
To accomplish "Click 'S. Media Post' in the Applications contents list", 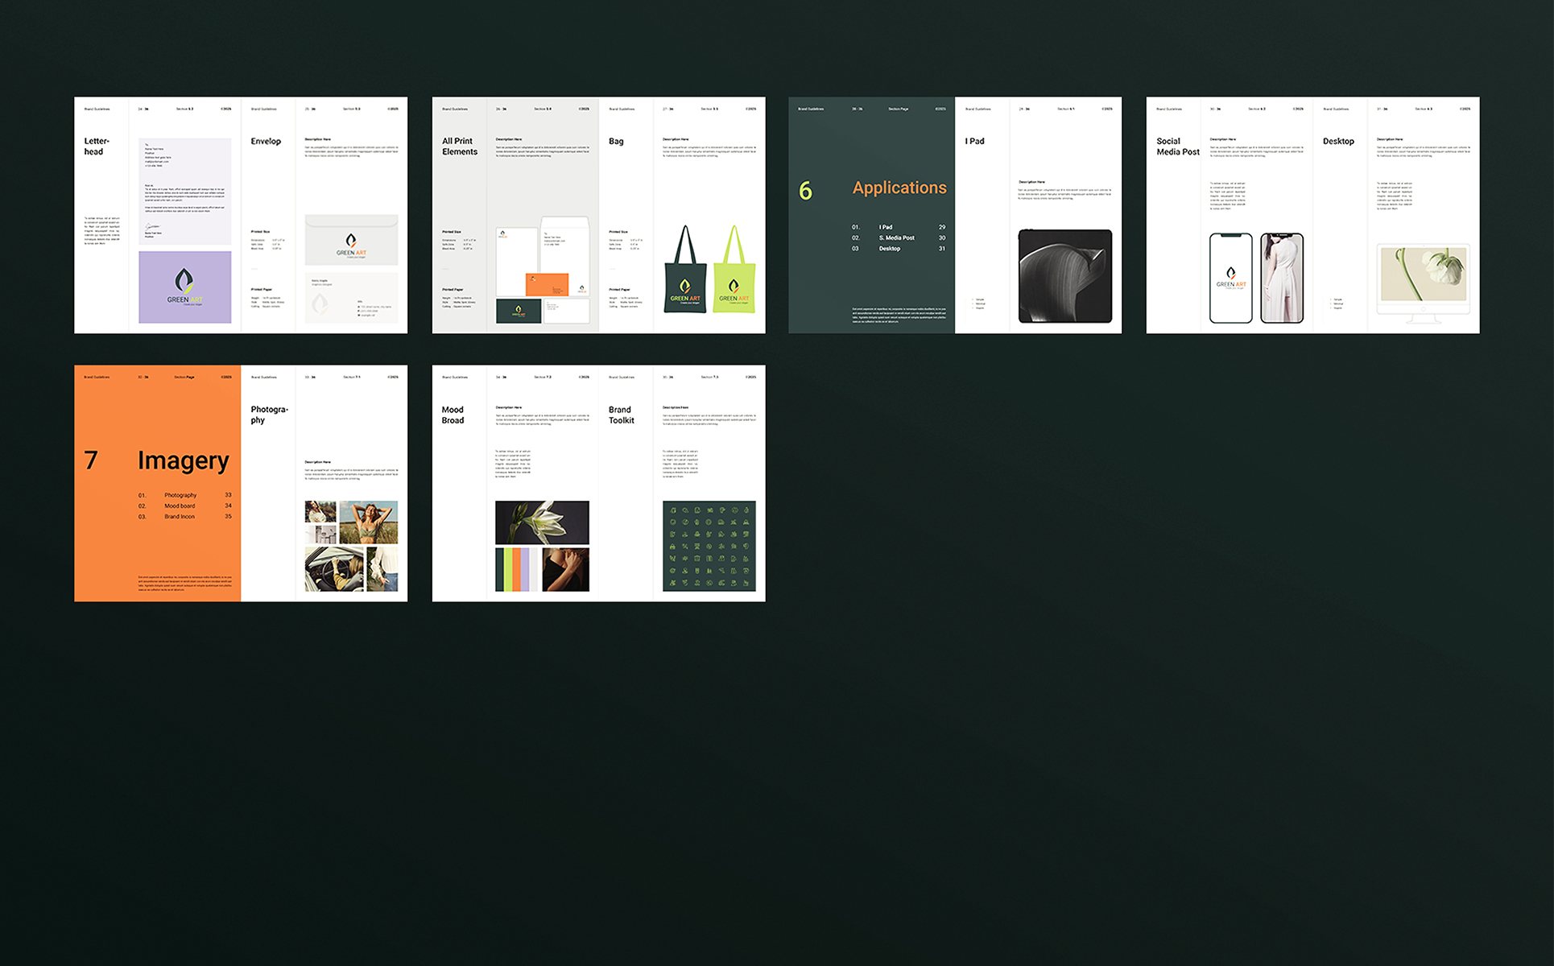I will coord(896,237).
